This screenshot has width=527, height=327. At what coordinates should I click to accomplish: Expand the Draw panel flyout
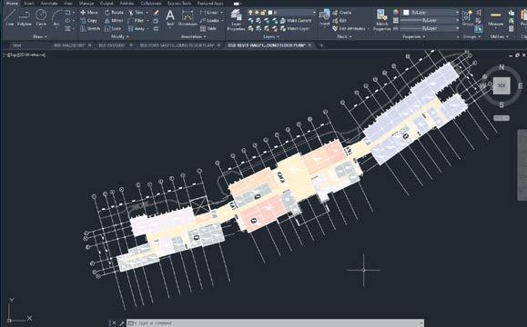[40, 36]
